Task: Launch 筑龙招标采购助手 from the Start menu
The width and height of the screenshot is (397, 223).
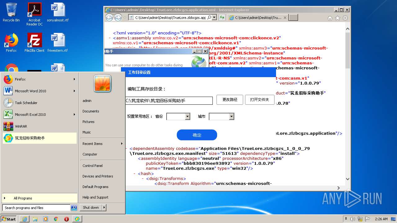Action: (40, 138)
